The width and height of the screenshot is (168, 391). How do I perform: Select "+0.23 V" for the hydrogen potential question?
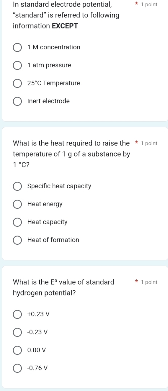[x=17, y=315]
